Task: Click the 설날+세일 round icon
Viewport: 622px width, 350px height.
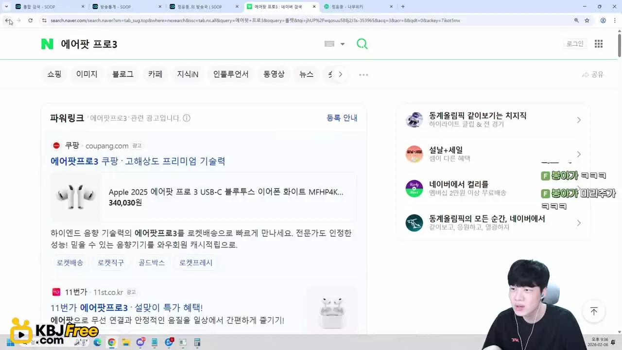Action: 415,154
